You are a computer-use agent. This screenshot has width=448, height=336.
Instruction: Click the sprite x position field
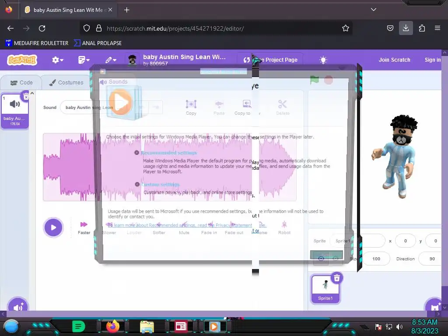(x=406, y=241)
